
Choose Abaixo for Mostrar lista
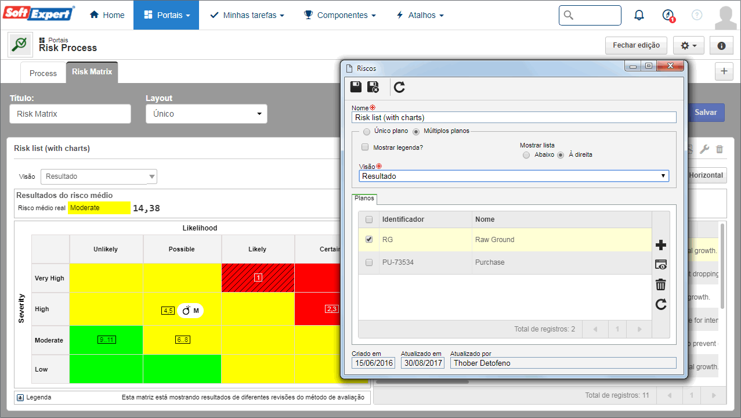526,155
